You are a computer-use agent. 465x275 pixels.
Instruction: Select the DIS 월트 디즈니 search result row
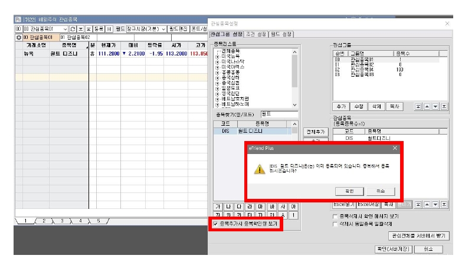pyautogui.click(x=253, y=131)
